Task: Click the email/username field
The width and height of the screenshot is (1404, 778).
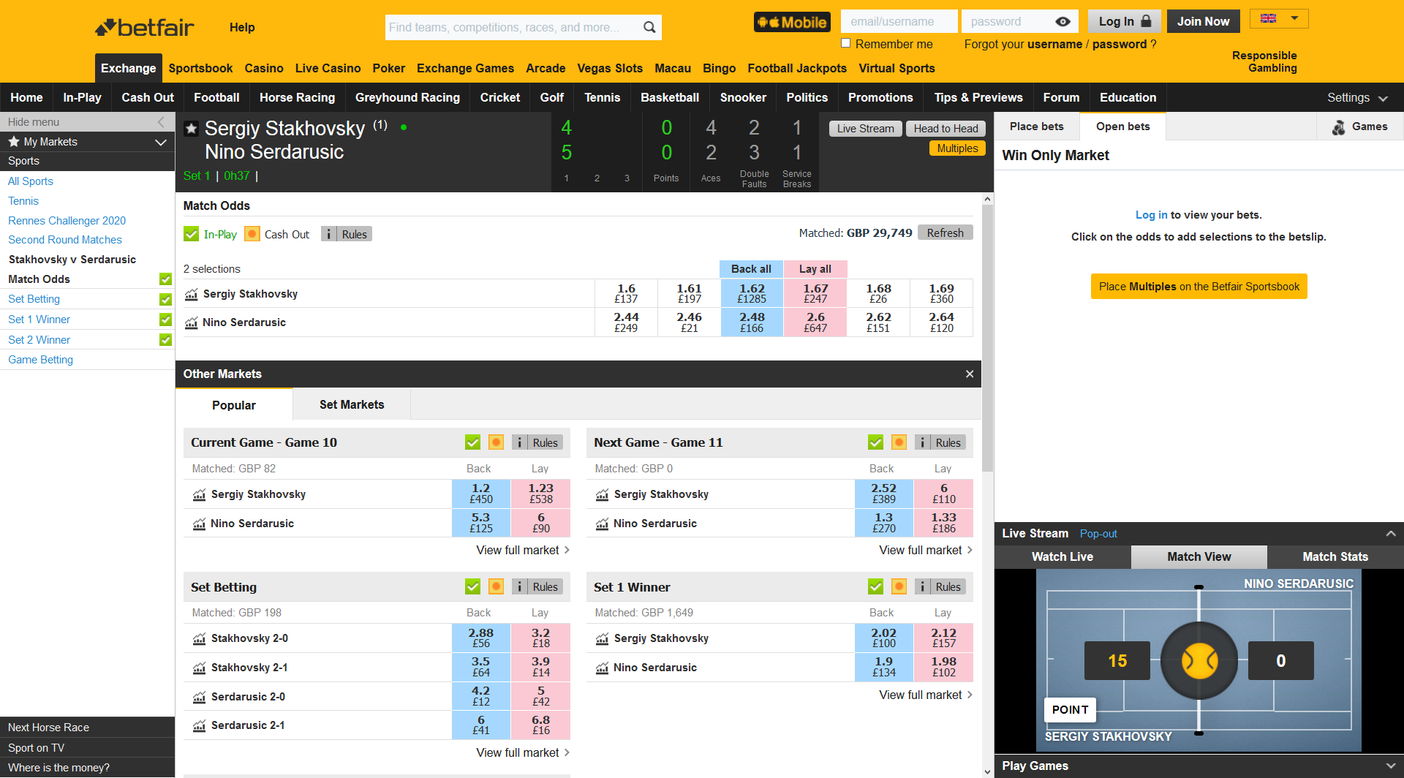Action: 899,22
